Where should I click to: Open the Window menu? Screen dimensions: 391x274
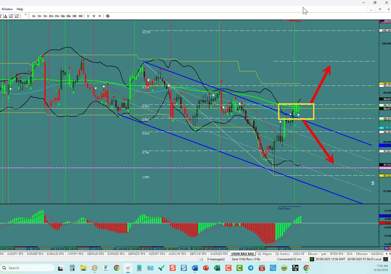click(7, 9)
